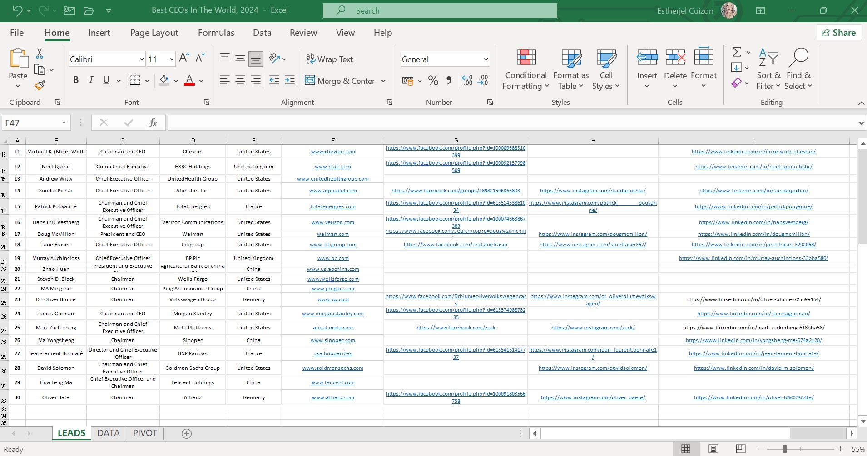This screenshot has width=867, height=456.
Task: Click the Clear eraser icon
Action: 737,83
